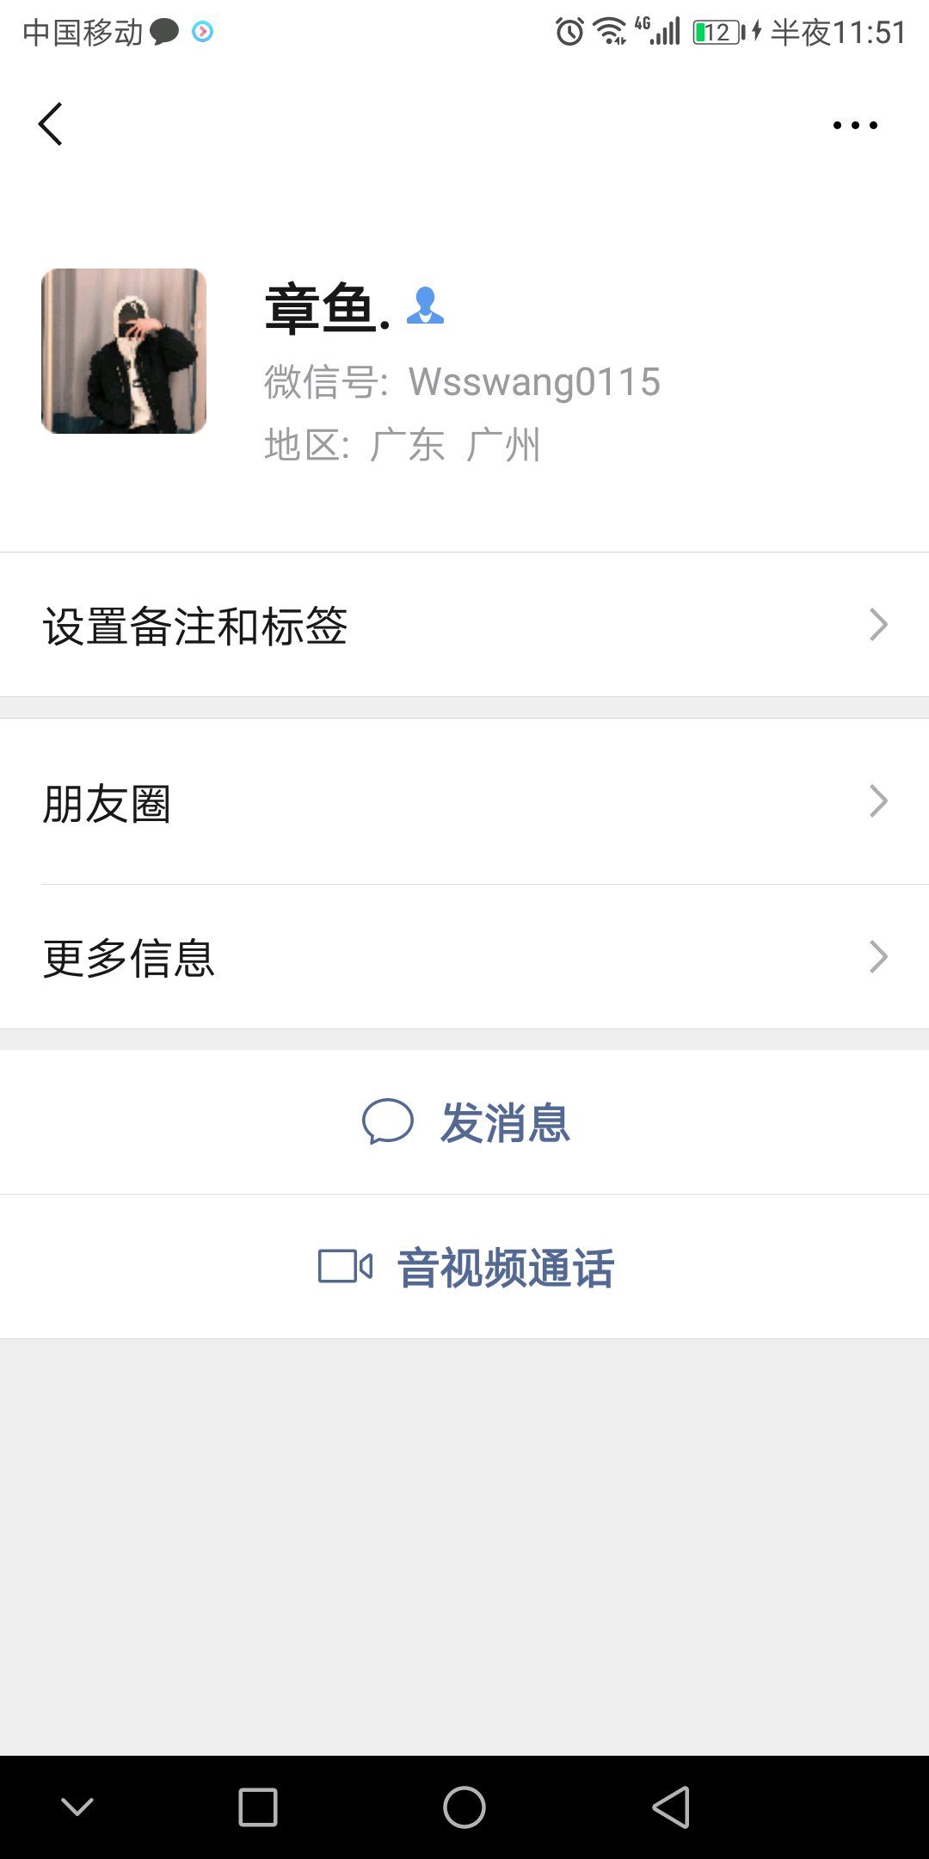View the profile avatar photo

click(124, 351)
